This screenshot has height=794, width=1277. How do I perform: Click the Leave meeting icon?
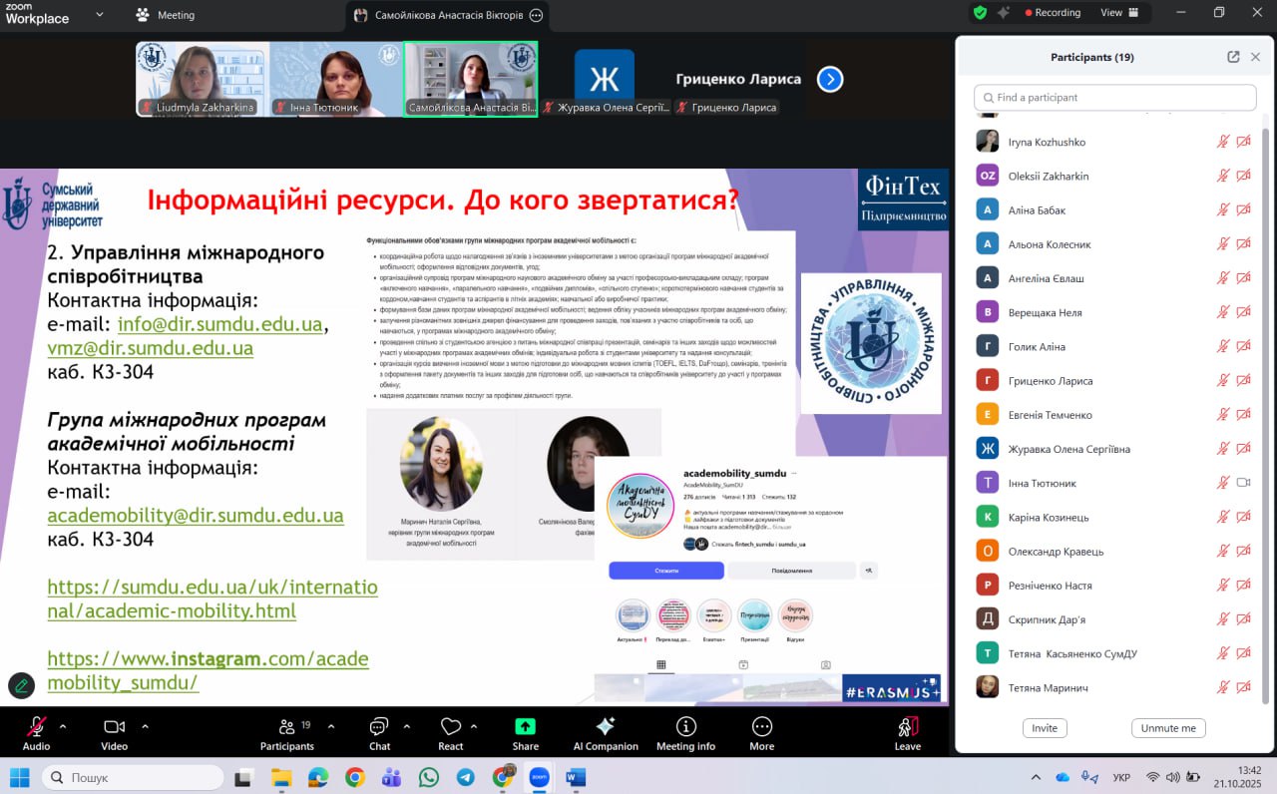click(907, 727)
